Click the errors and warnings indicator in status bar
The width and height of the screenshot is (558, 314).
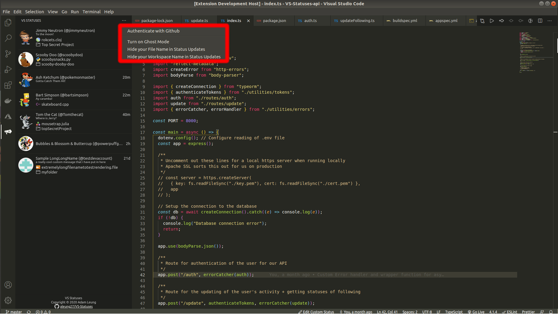(x=43, y=312)
